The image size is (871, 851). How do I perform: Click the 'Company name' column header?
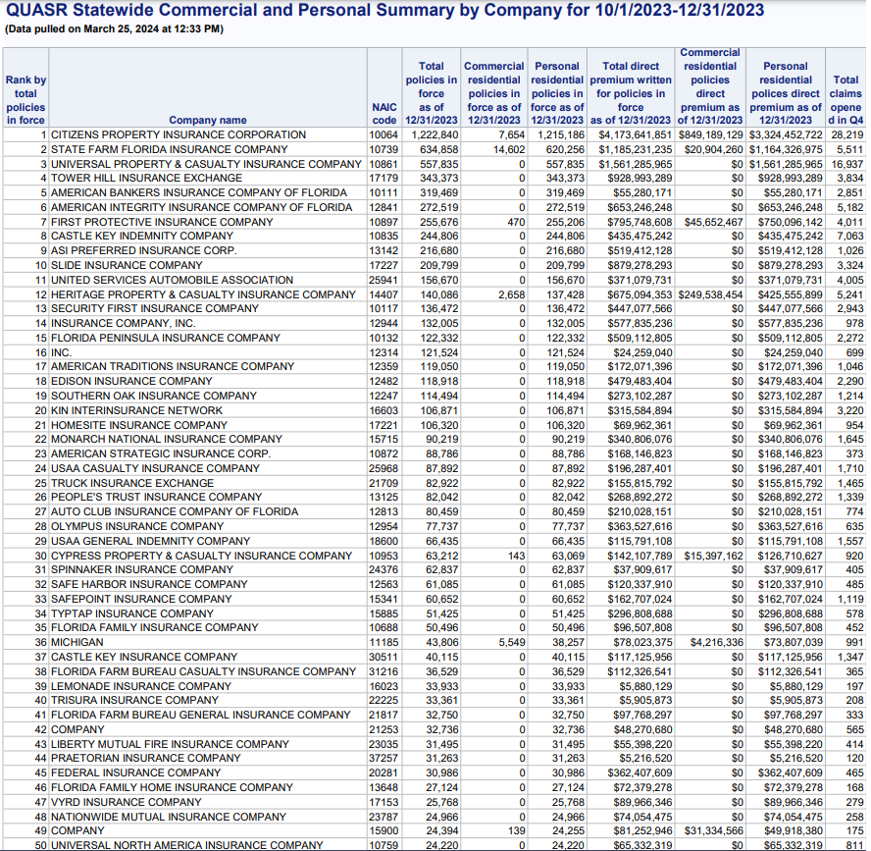click(208, 121)
